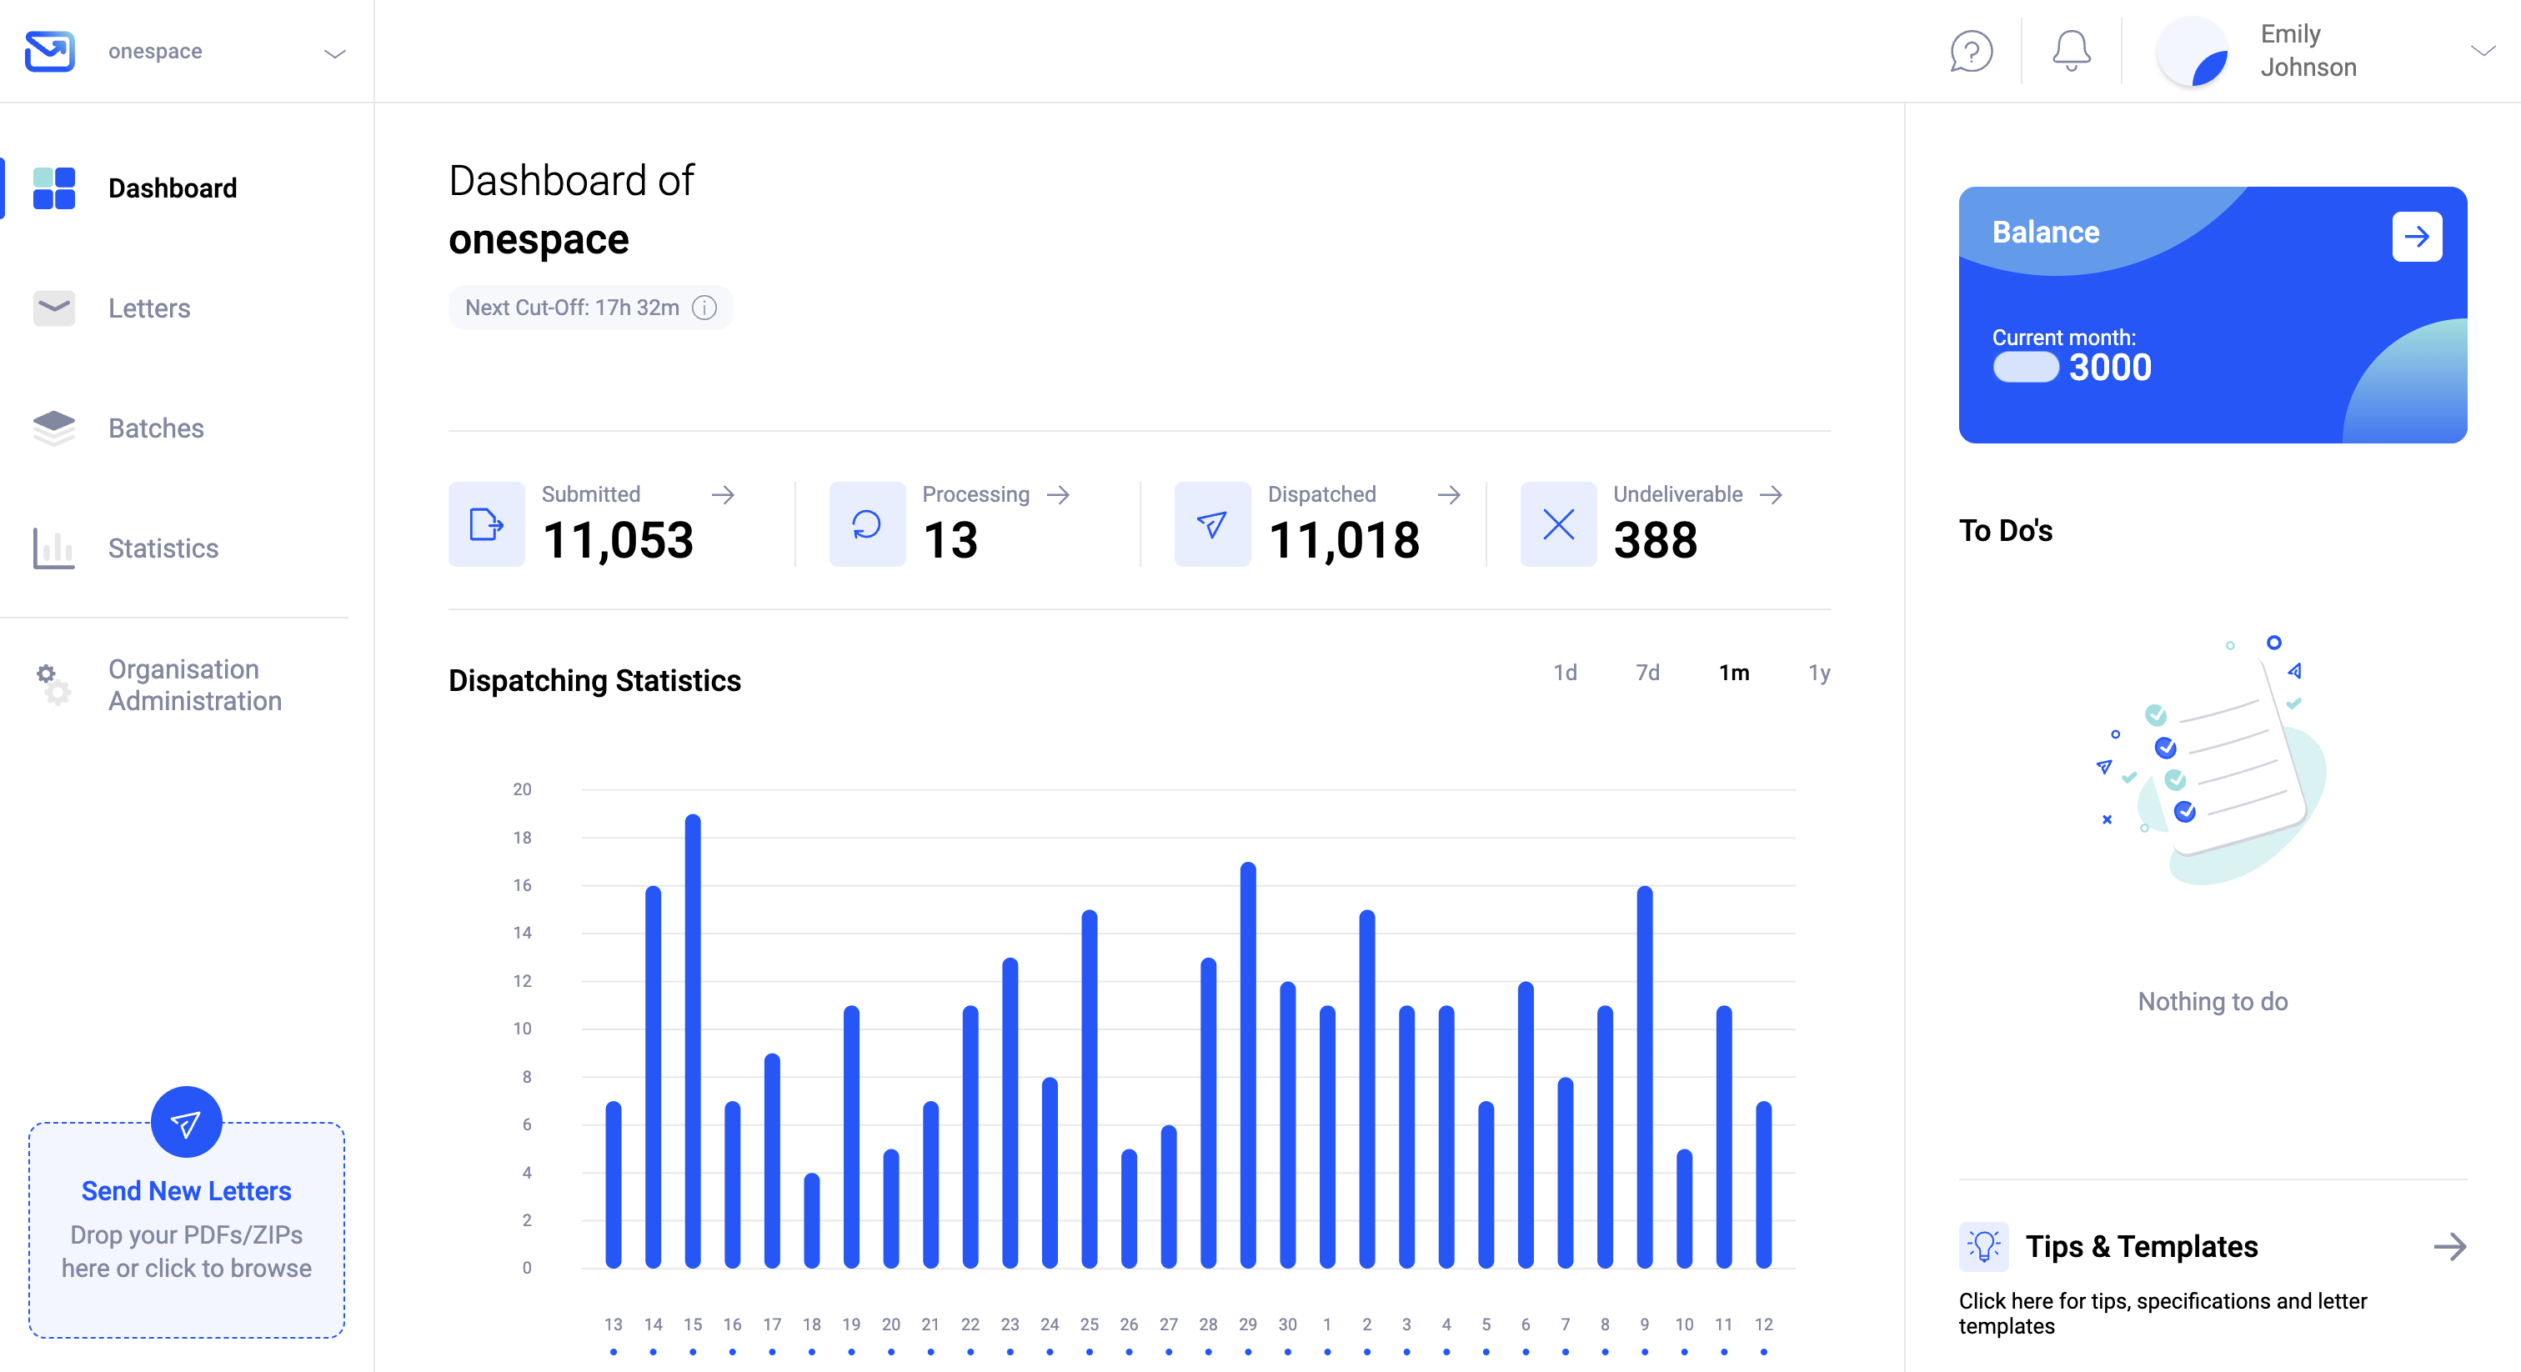Follow the Submitted count arrow link
Viewport: 2521px width, 1372px height.
point(724,495)
